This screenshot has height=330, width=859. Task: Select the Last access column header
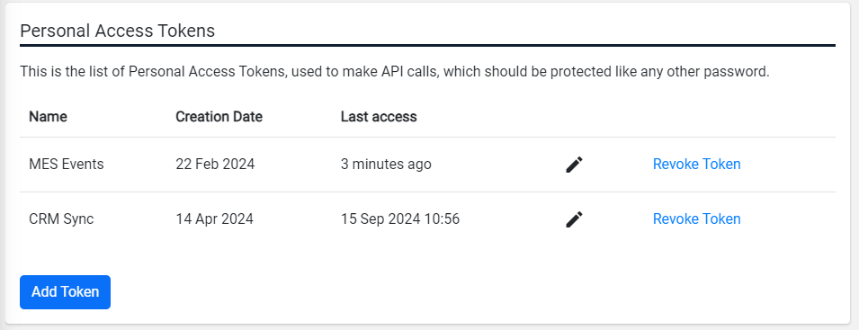(x=379, y=117)
